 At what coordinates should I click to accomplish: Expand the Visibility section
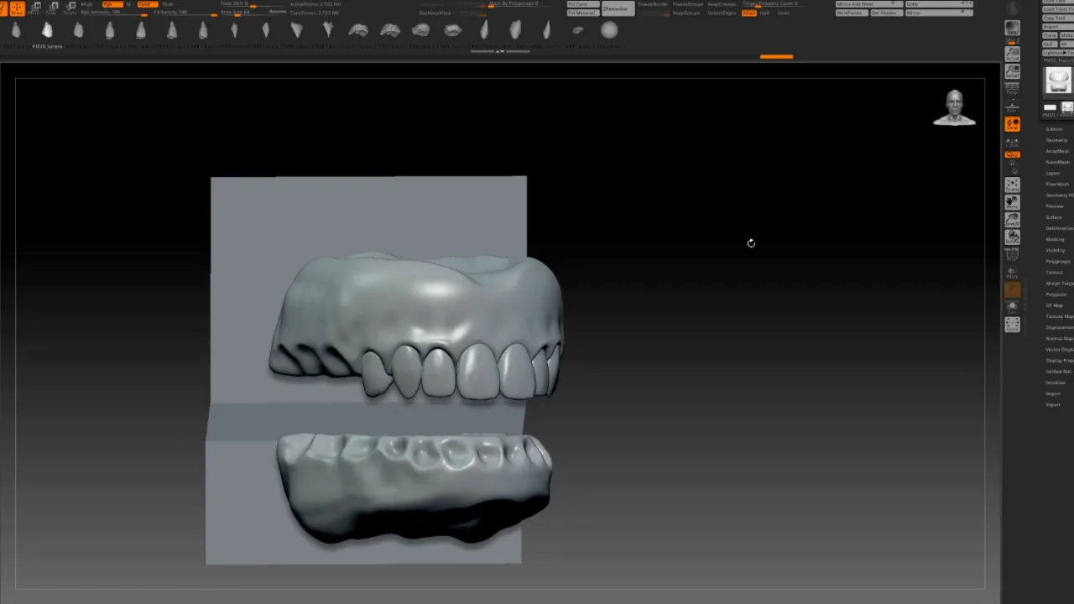coord(1055,250)
